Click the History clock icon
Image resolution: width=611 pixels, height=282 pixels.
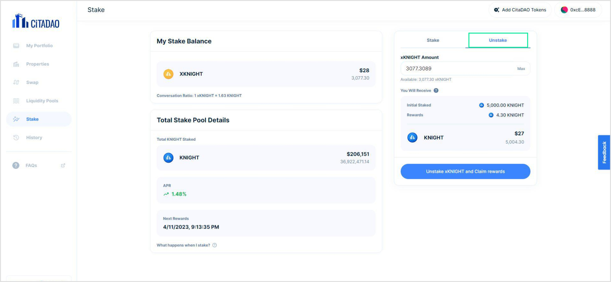16,138
